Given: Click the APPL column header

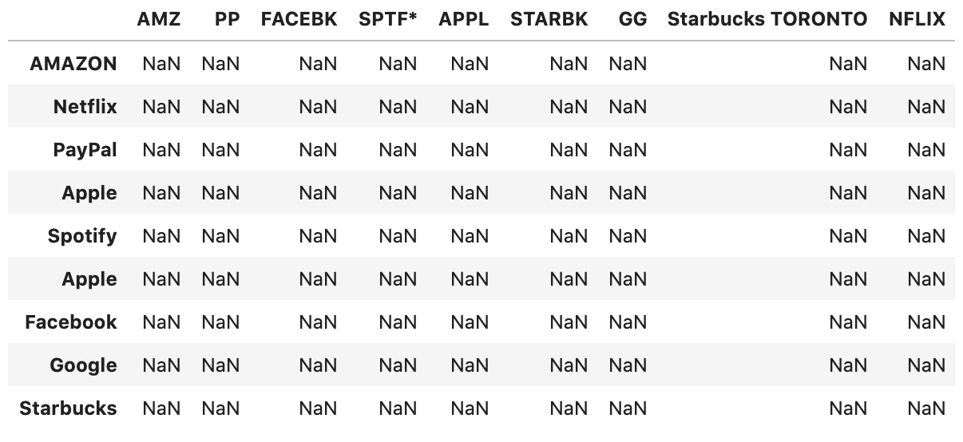Looking at the screenshot, I should point(464,20).
